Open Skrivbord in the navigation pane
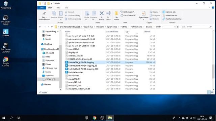This screenshot has width=216, height=121. pos(49,76)
